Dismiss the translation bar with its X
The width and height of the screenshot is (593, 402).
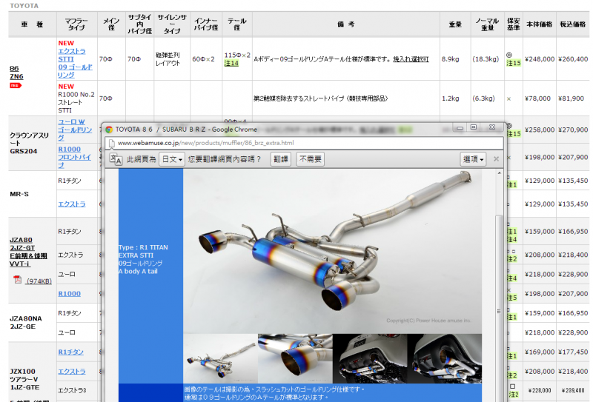pyautogui.click(x=496, y=159)
